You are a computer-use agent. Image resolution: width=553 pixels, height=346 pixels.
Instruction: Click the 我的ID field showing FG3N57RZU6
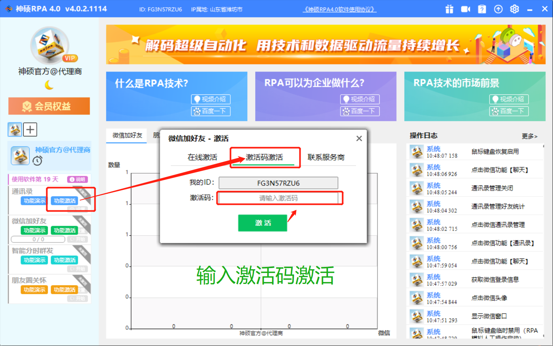pyautogui.click(x=278, y=183)
